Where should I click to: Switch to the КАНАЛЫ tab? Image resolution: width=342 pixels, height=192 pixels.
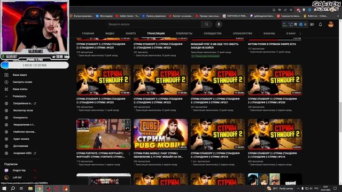pyautogui.click(x=269, y=34)
